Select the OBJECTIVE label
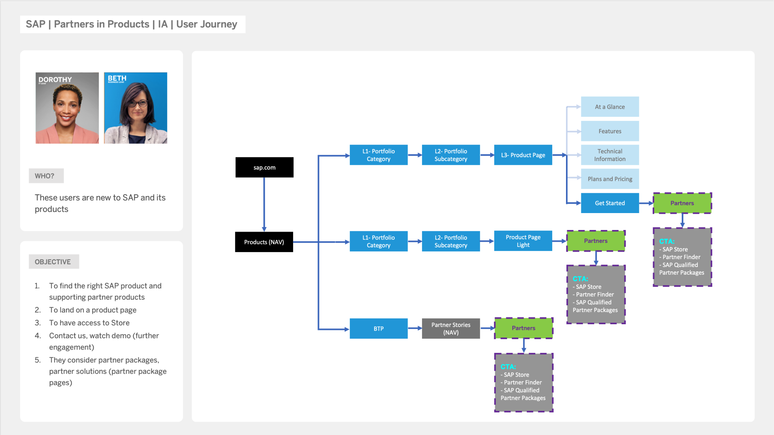 (x=54, y=262)
